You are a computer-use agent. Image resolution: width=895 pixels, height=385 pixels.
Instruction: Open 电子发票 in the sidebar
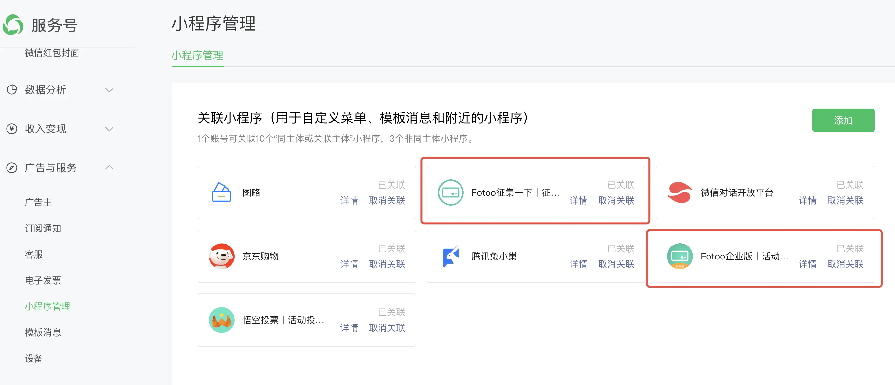tap(43, 281)
